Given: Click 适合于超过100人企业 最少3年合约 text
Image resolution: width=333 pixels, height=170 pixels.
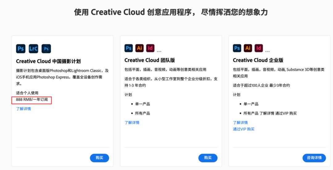Looking at the screenshot, I should tap(261, 85).
